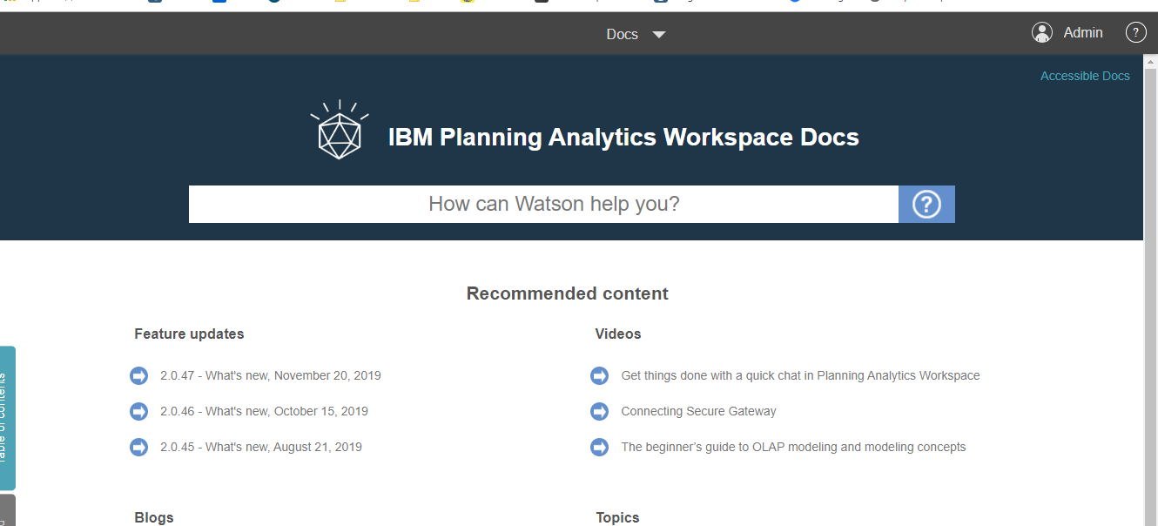Click the Docs menu label
This screenshot has height=526, width=1158.
[623, 34]
